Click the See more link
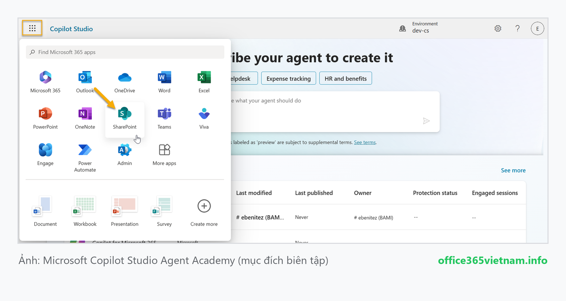This screenshot has width=566, height=301. click(x=513, y=170)
